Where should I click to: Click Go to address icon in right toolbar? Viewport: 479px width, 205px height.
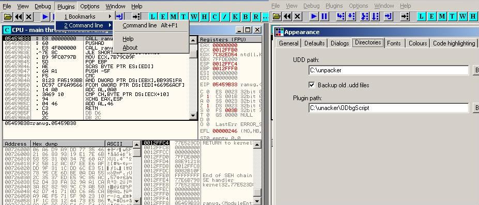pyautogui.click(x=405, y=17)
